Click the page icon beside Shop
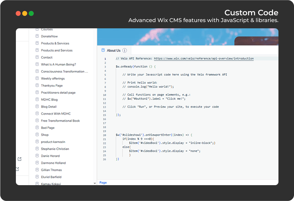294x201 pixels. (37, 135)
